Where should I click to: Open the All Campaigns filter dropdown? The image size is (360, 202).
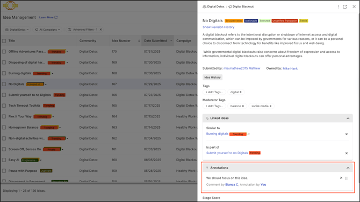48,30
